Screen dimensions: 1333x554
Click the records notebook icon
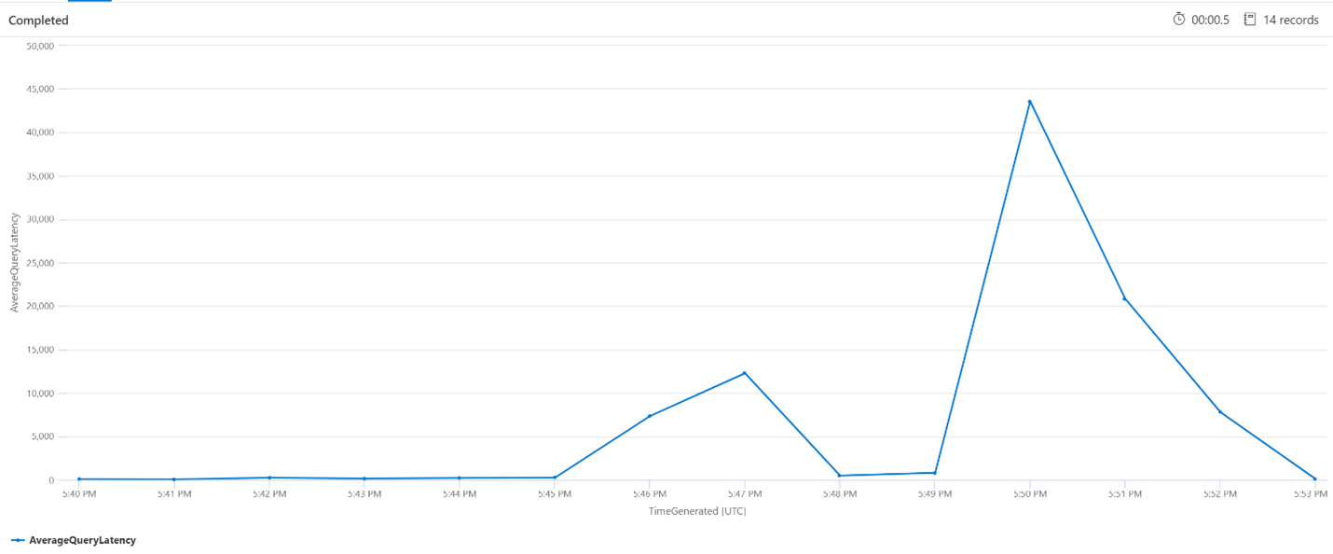pyautogui.click(x=1248, y=19)
